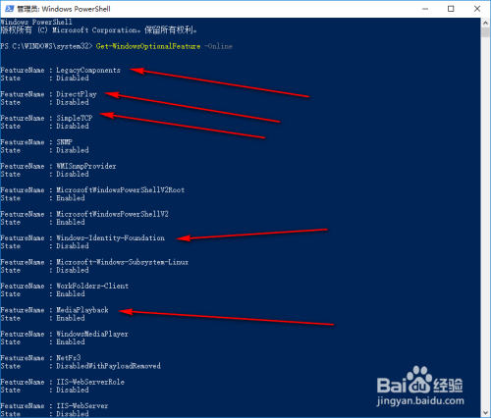Click the SimpleTCP feature name
Screen dimensions: 491x418
click(75, 118)
